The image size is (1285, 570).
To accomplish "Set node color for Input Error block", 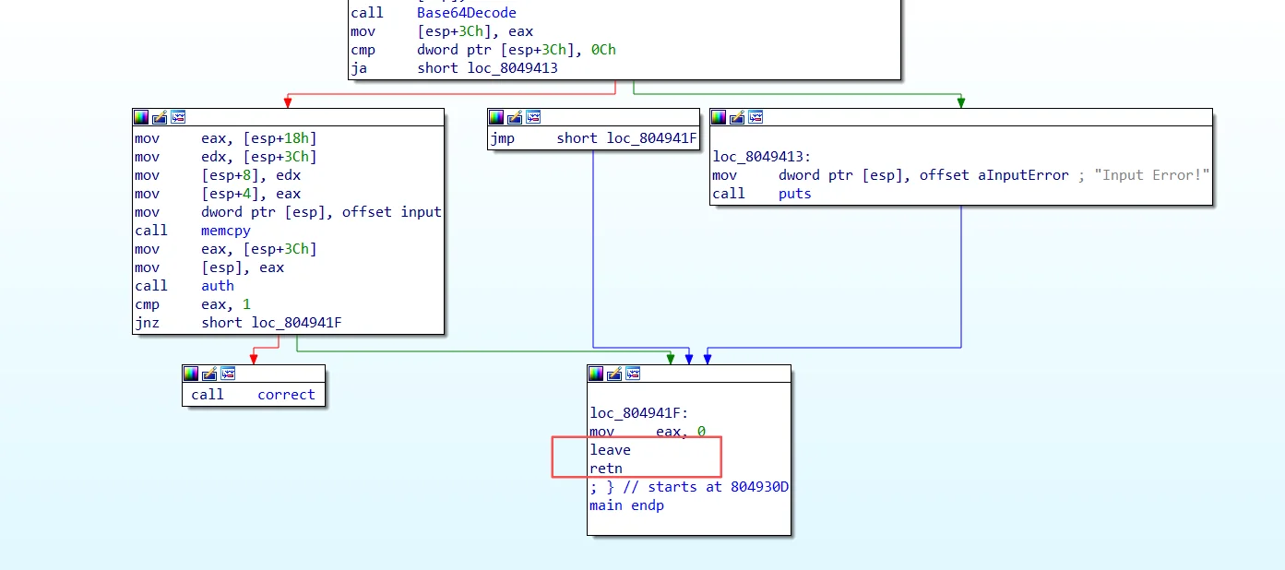I will [x=719, y=117].
